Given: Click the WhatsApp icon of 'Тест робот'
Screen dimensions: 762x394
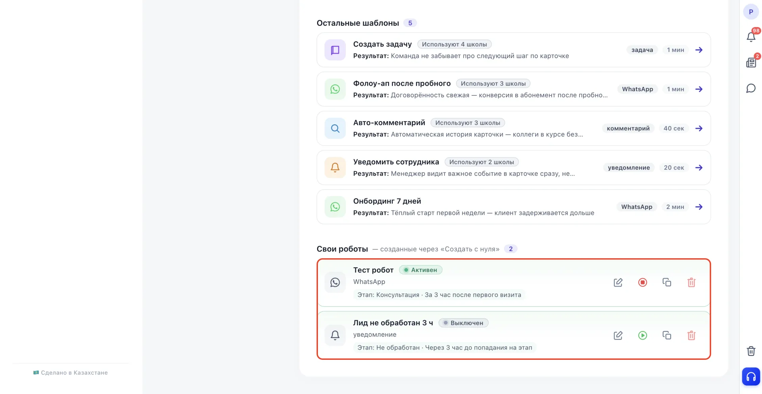Looking at the screenshot, I should click(x=335, y=282).
